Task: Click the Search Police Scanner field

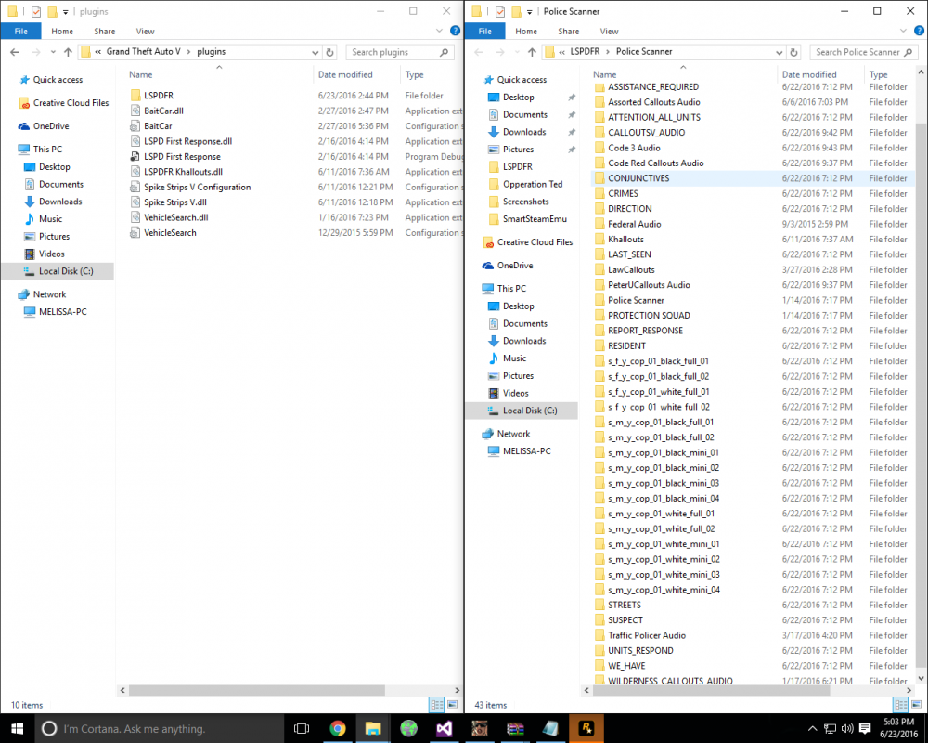Action: (x=864, y=52)
